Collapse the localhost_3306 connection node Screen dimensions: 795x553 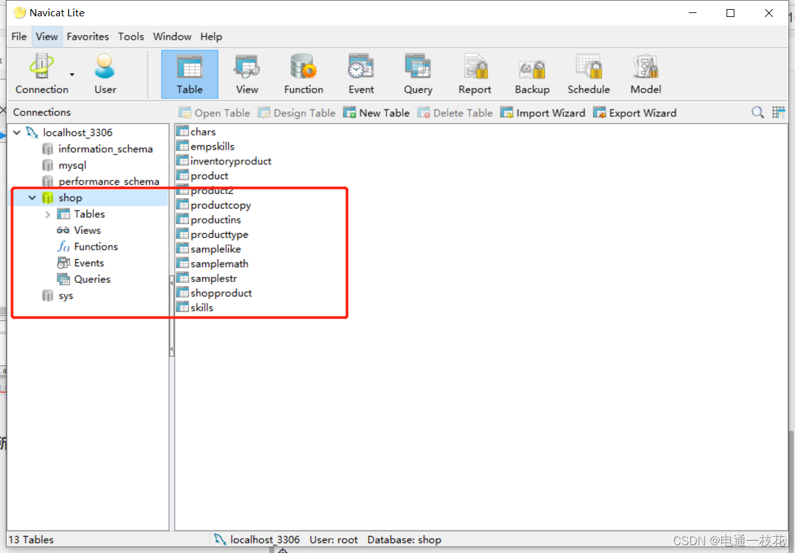point(16,132)
